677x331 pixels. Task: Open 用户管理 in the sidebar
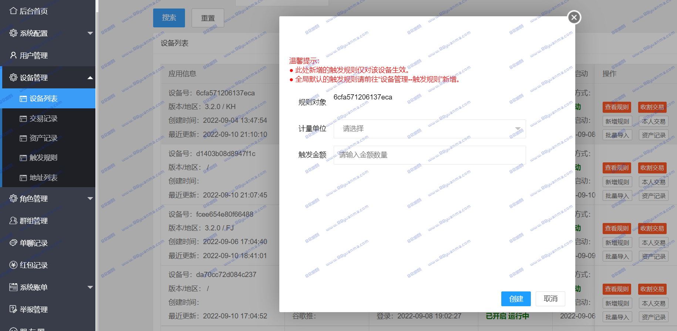click(48, 55)
